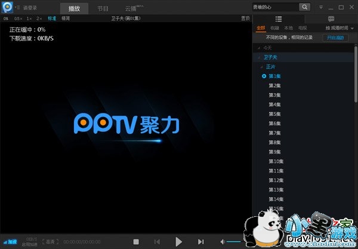Select episode 第13集

coord(276,190)
